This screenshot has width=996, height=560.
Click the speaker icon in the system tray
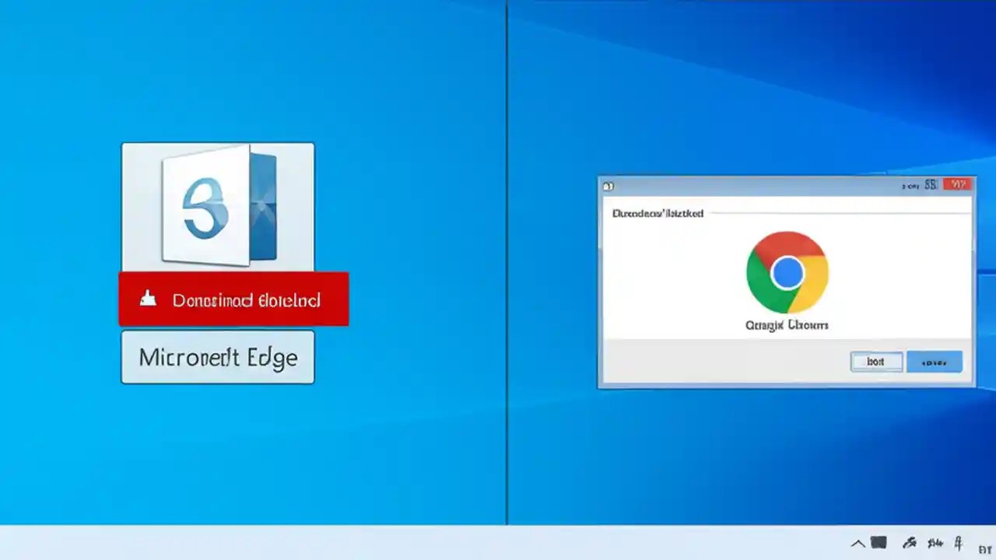[x=935, y=542]
